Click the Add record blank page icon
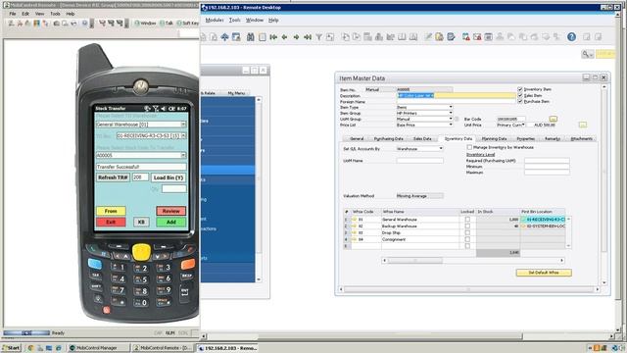This screenshot has height=353, width=627. 262,37
